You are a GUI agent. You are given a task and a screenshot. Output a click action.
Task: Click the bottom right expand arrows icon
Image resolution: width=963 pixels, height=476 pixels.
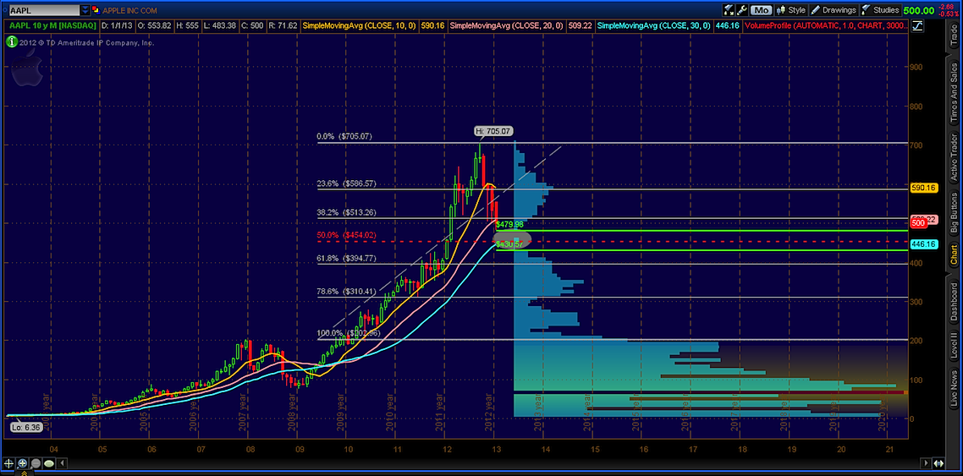939,463
